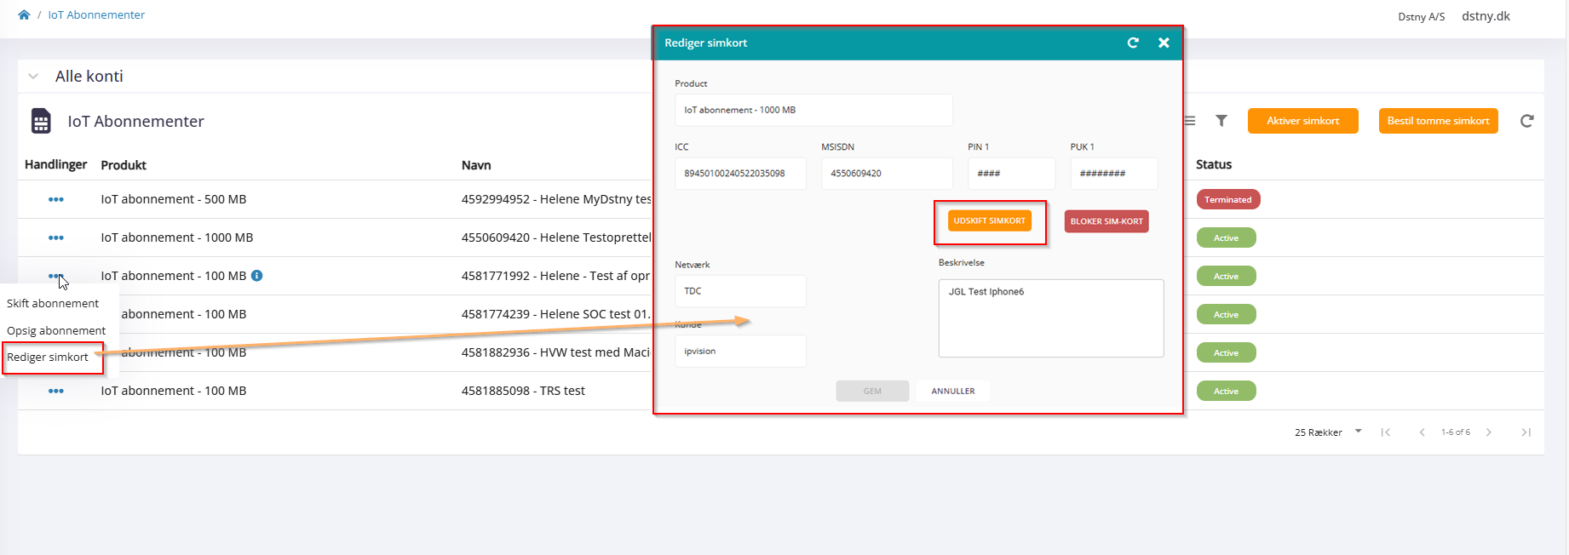This screenshot has height=555, width=1569.
Task: Select 4592994952 Helene MyDstny row name
Action: (556, 199)
